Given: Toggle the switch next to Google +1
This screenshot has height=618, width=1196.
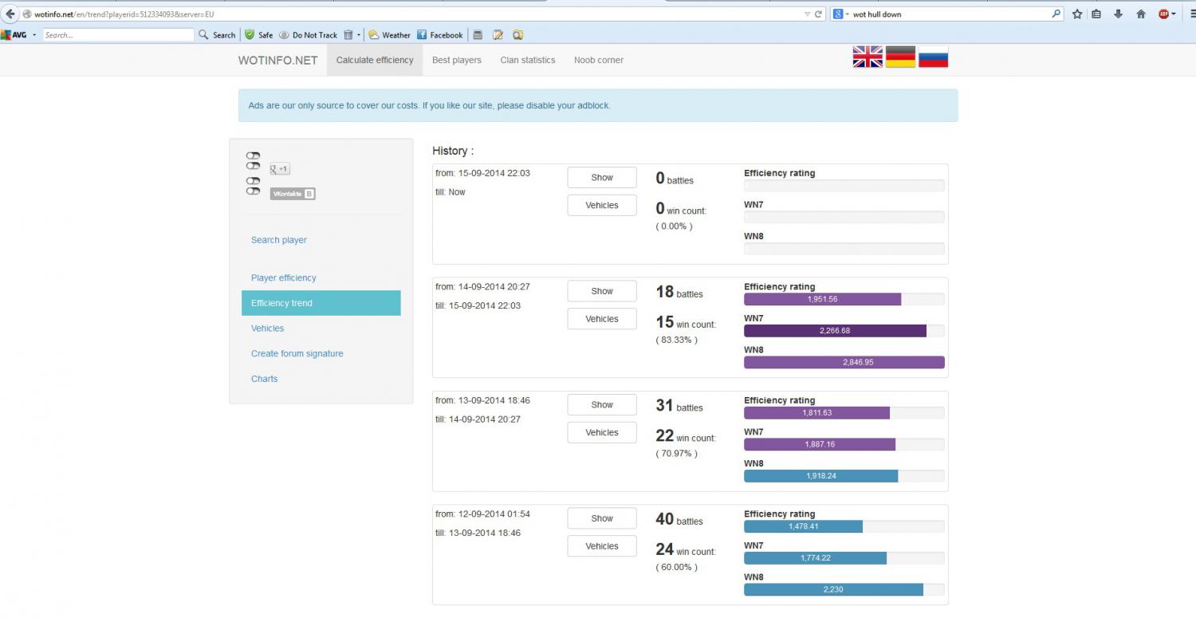Looking at the screenshot, I should [254, 166].
